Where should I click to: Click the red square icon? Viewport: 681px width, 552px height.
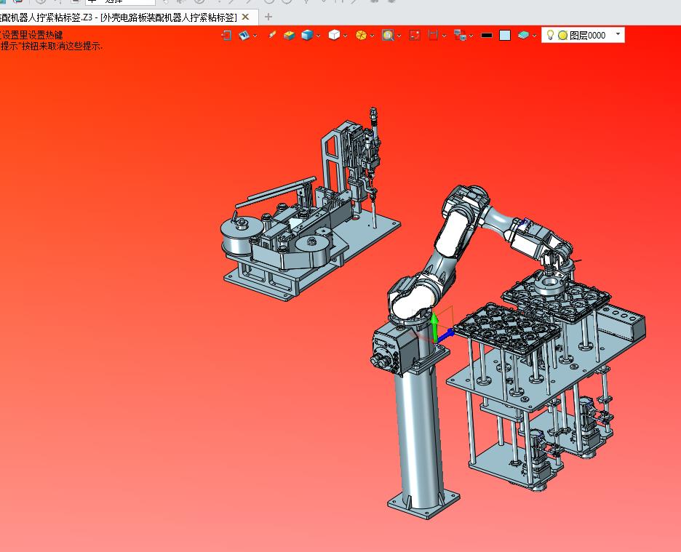coord(415,35)
